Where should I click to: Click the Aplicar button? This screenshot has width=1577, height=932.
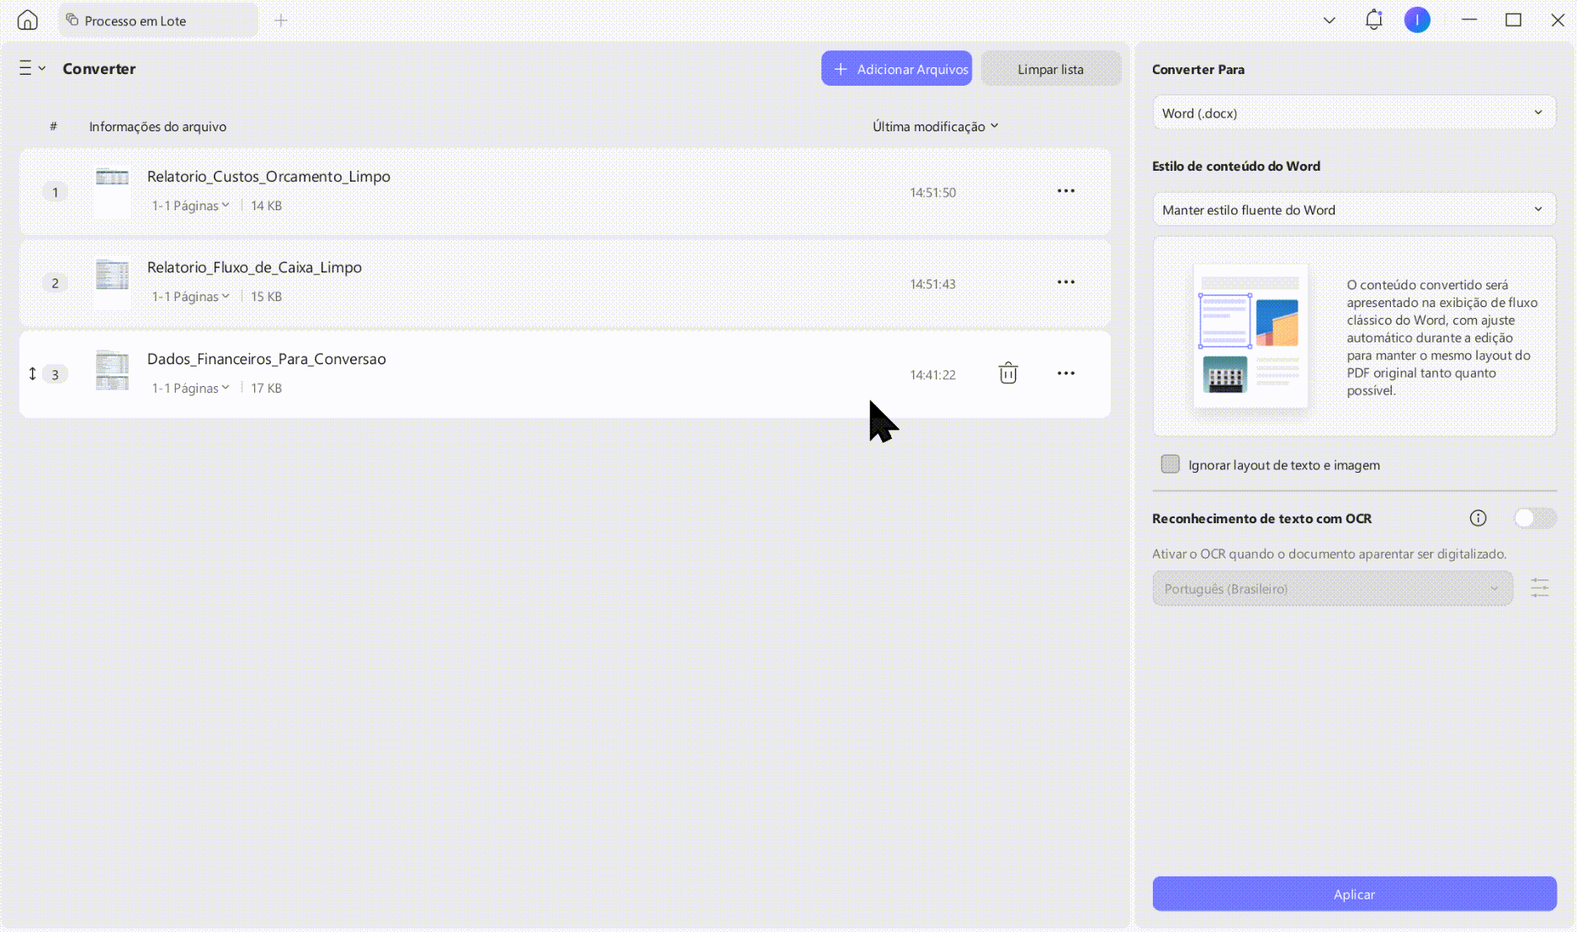click(x=1354, y=894)
